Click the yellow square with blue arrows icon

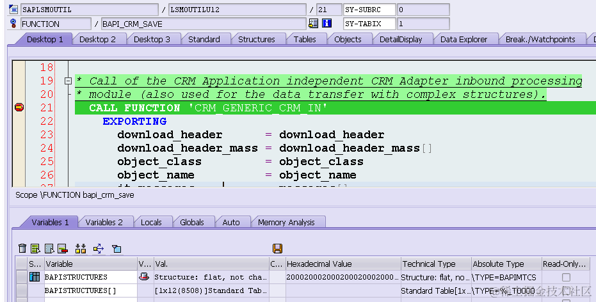point(99,248)
